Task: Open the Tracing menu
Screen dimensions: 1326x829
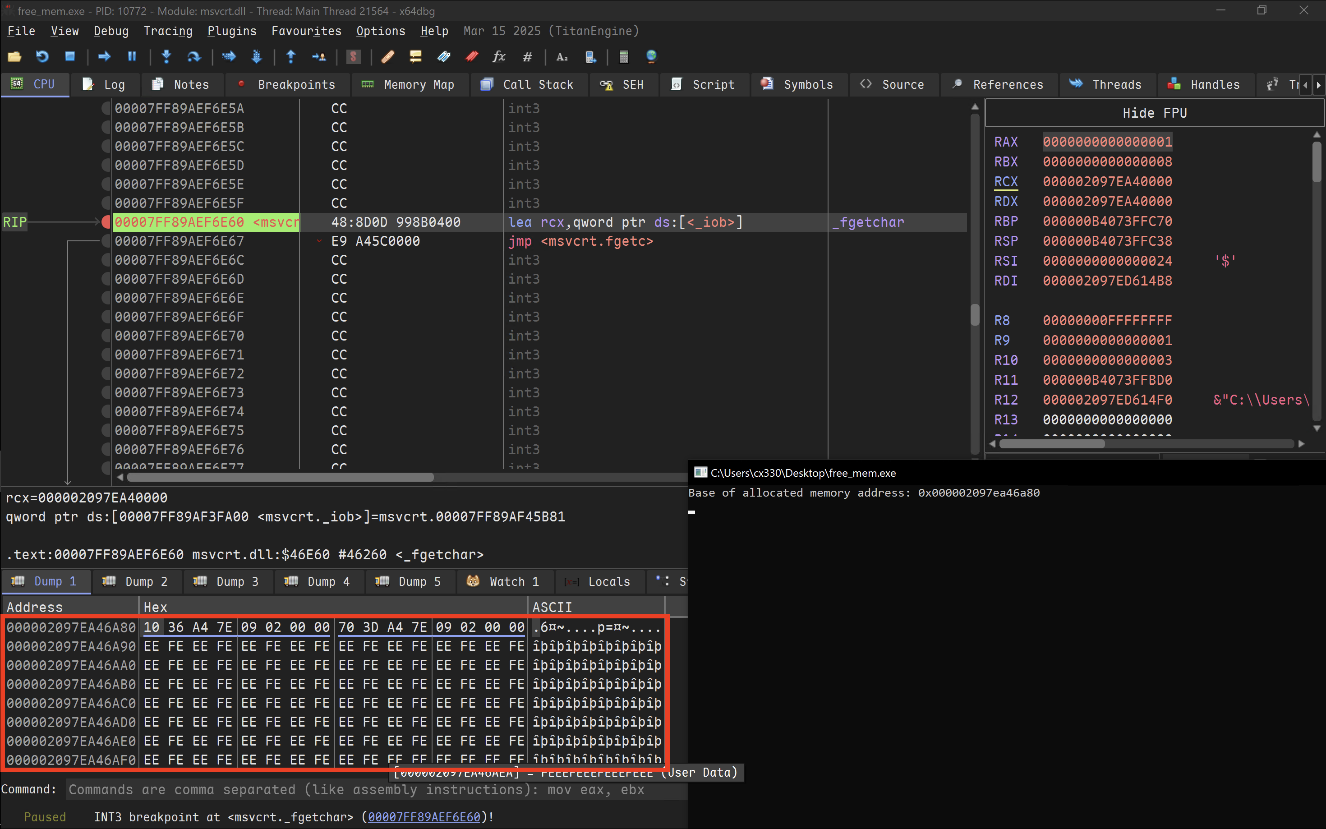Action: click(168, 31)
